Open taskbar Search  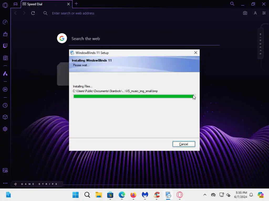click(x=87, y=195)
